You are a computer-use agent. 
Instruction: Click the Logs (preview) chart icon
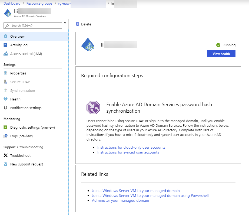click(x=6, y=136)
